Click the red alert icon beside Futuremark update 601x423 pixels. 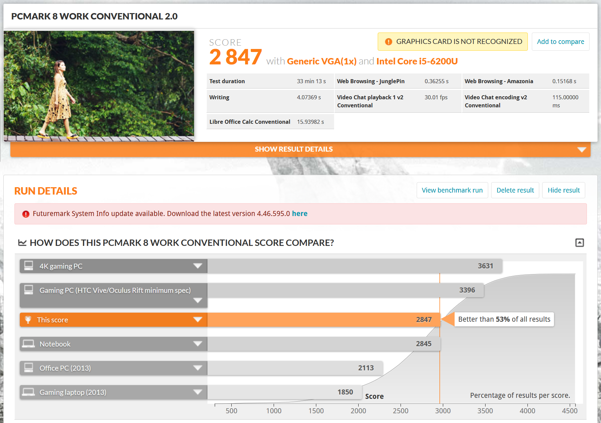[26, 214]
